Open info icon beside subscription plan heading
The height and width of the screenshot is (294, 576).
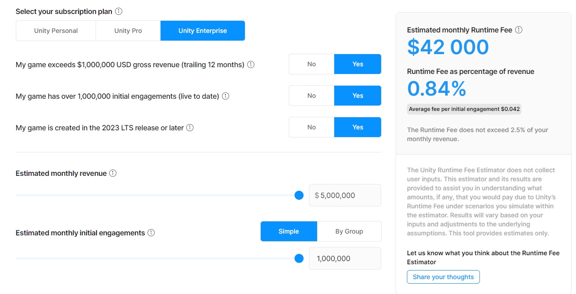[x=119, y=11]
